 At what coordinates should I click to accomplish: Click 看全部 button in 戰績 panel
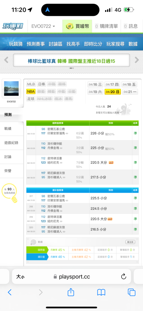pos(130,242)
